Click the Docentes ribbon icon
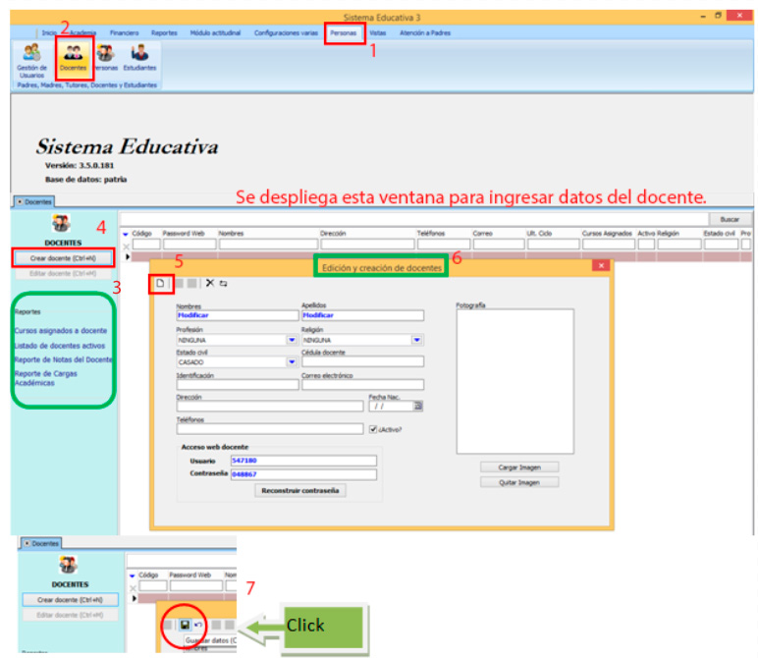The width and height of the screenshot is (758, 658). tap(73, 57)
